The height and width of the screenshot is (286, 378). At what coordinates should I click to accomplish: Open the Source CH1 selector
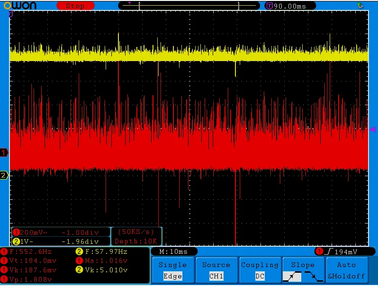click(216, 270)
